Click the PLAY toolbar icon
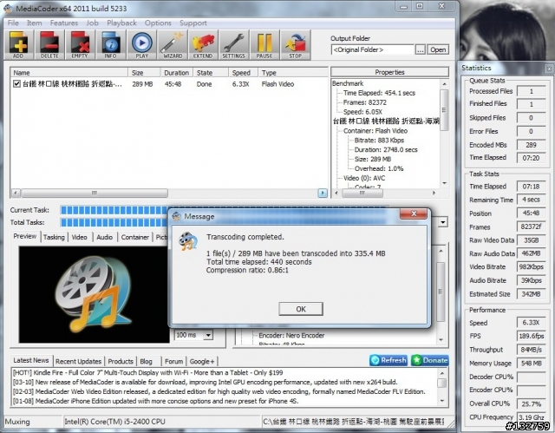 click(142, 44)
